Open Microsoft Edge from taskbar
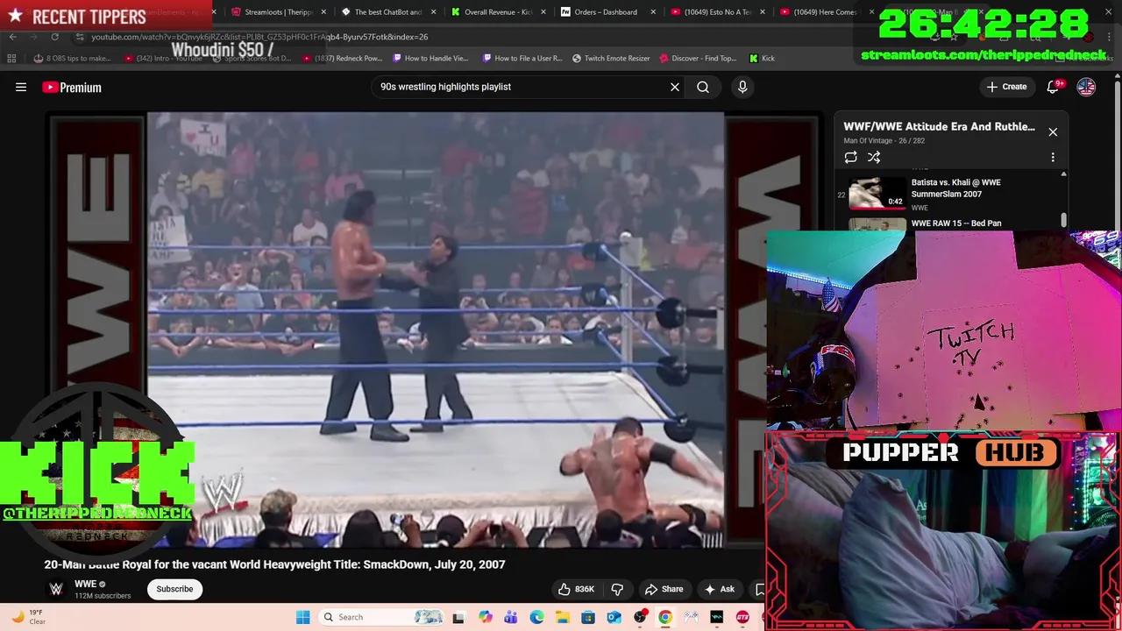Screen dimensions: 1122x631 pyautogui.click(x=536, y=617)
